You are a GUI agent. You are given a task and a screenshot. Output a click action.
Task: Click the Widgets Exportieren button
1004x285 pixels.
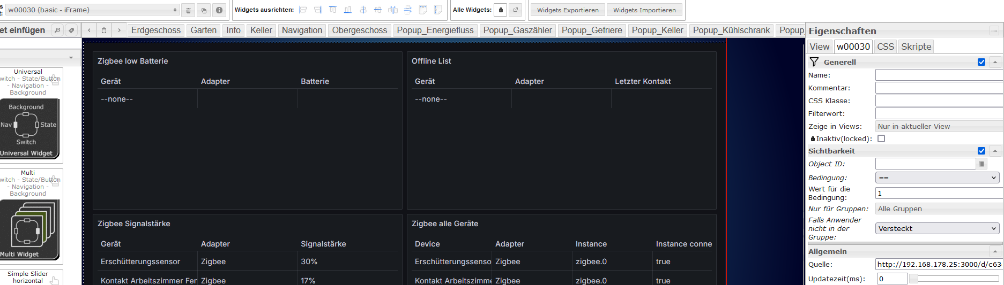click(568, 10)
